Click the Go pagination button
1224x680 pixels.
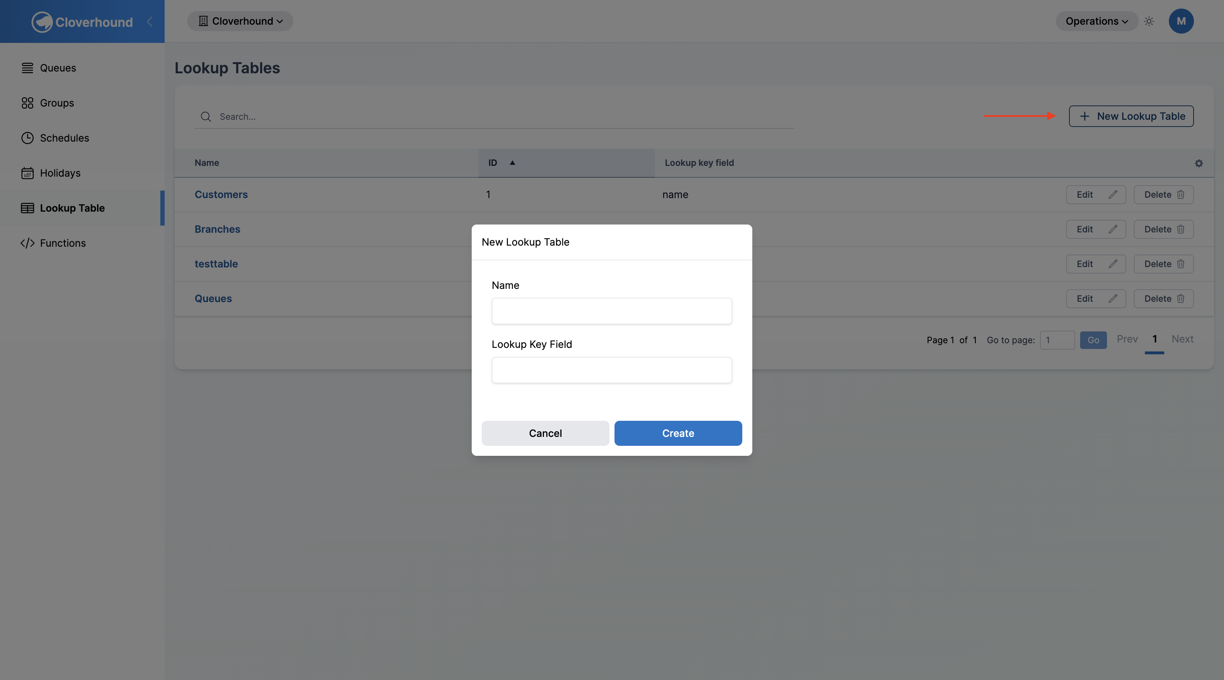[1093, 340]
